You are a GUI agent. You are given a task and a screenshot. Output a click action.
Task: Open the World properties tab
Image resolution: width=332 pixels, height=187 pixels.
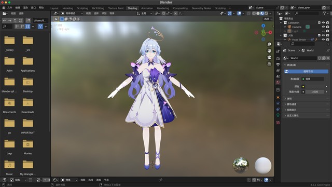pos(278,82)
